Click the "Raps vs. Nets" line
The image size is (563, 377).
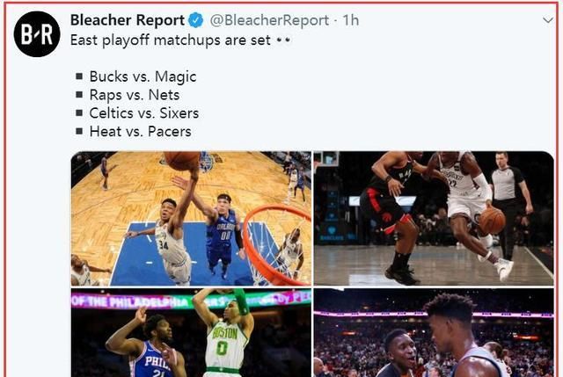click(x=135, y=95)
